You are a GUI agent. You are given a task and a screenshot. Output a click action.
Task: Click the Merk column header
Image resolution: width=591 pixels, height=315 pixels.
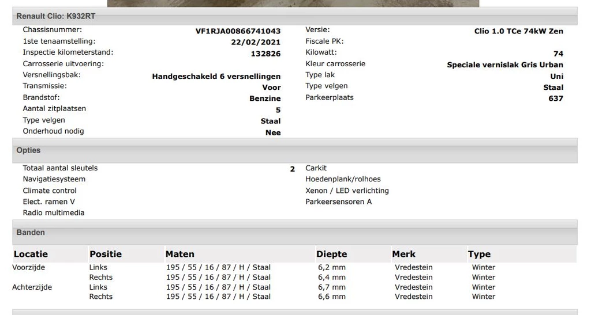(403, 254)
